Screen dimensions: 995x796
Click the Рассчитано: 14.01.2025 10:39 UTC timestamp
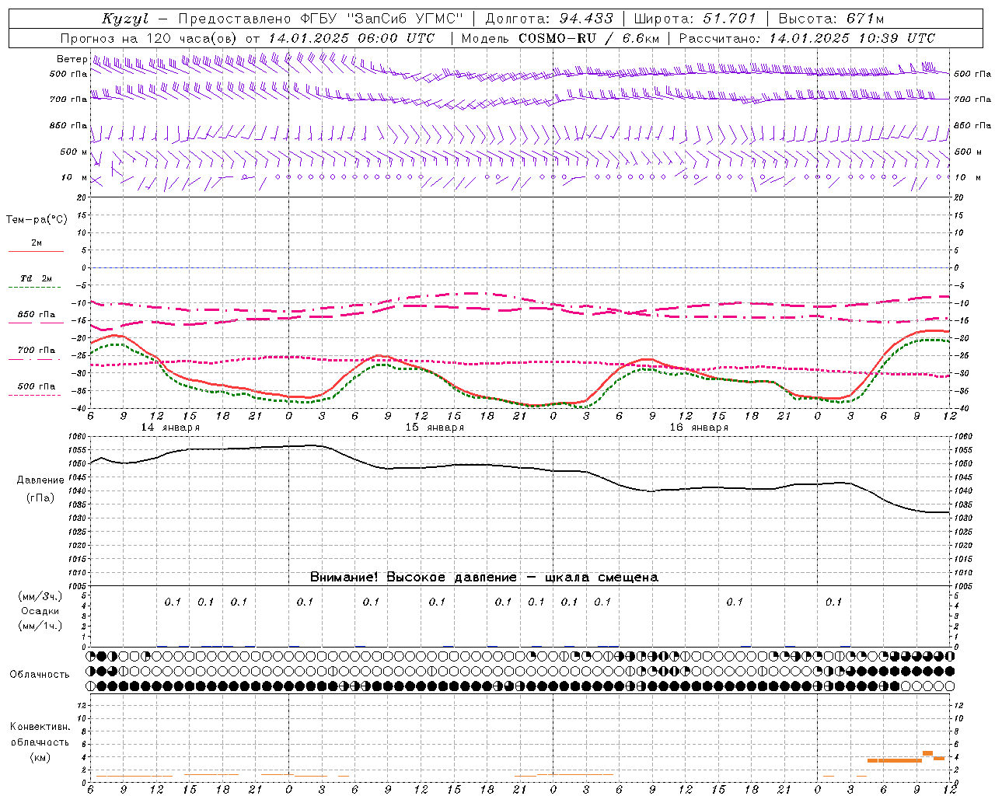pos(807,38)
